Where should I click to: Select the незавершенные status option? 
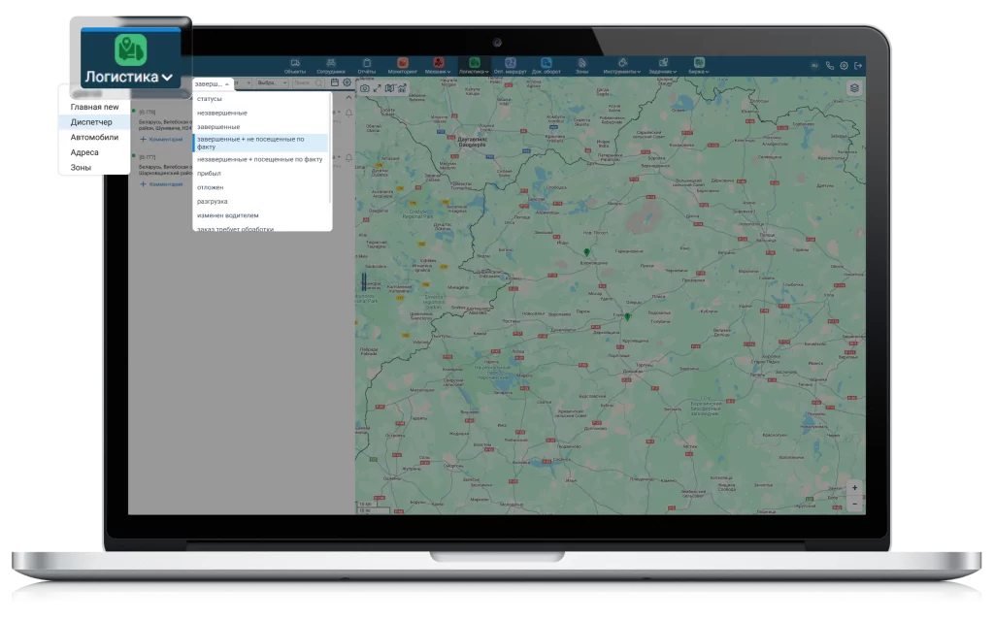point(222,113)
